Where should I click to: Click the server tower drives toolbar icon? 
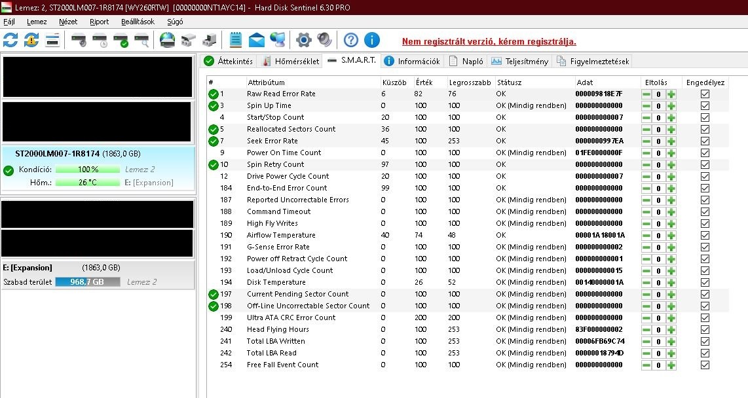tap(210, 40)
